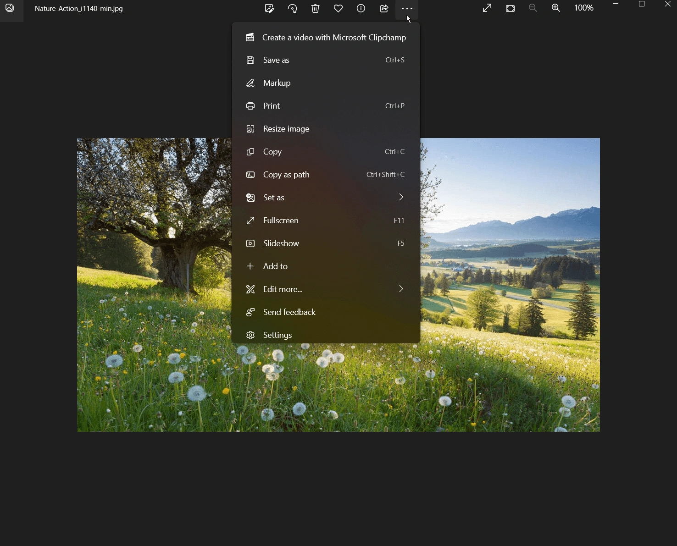The image size is (677, 546).
Task: Close the See more three-dots menu
Action: [407, 8]
